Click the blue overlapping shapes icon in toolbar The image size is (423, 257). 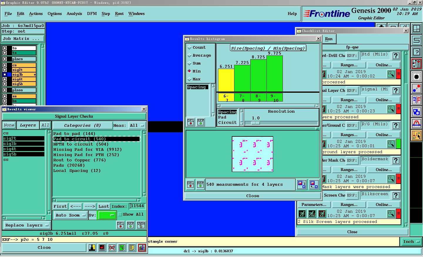click(x=417, y=112)
